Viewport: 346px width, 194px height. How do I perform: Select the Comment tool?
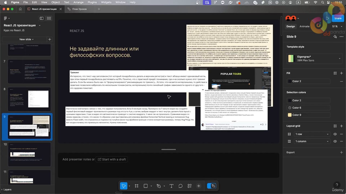pyautogui.click(x=181, y=186)
